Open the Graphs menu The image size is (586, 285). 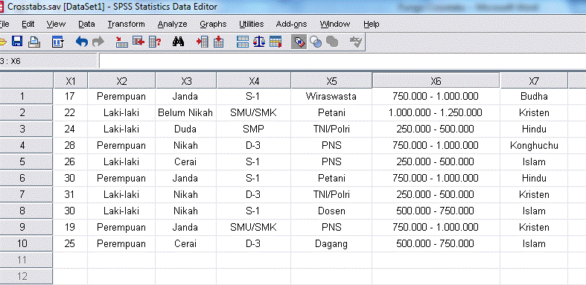coord(213,25)
